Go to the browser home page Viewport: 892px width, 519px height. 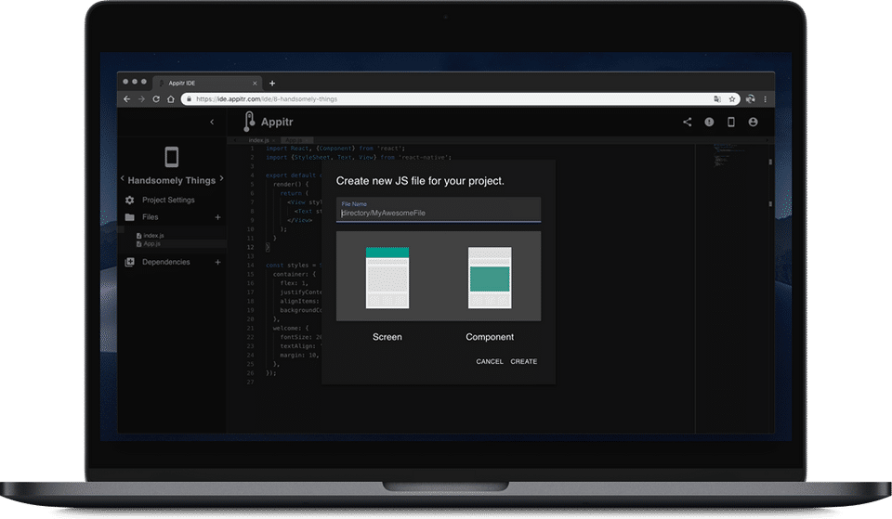pos(171,99)
